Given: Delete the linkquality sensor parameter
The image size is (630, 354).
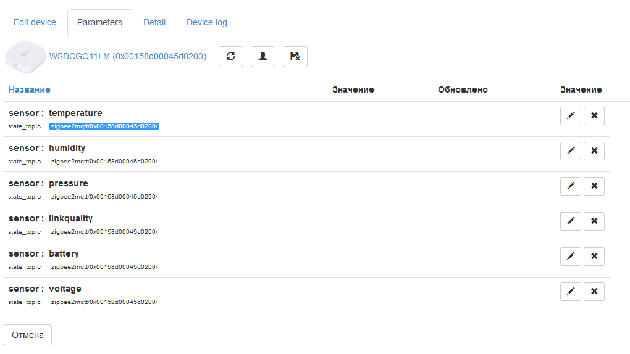Looking at the screenshot, I should click(594, 221).
